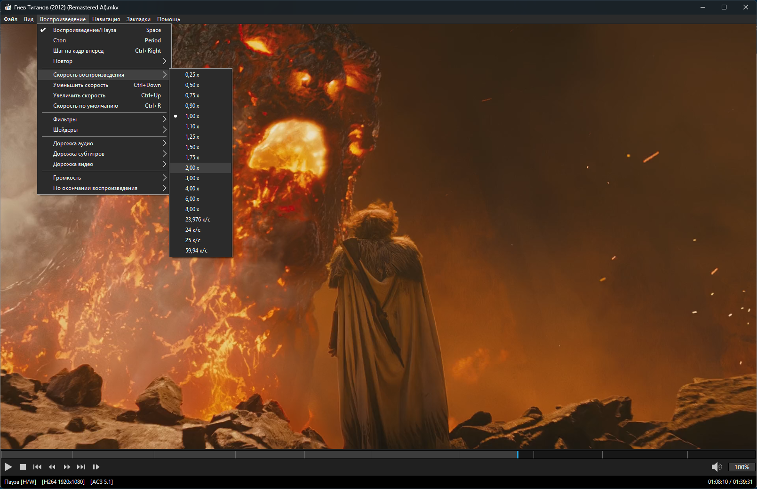
Task: Click the Play button in the control bar
Action: coord(8,467)
